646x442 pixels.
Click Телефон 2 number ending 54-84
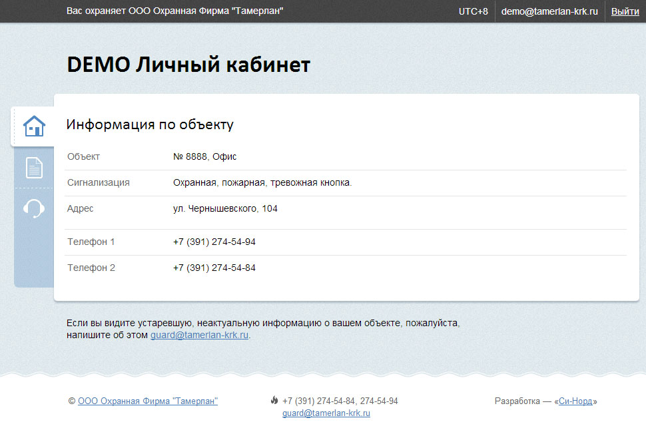click(214, 268)
